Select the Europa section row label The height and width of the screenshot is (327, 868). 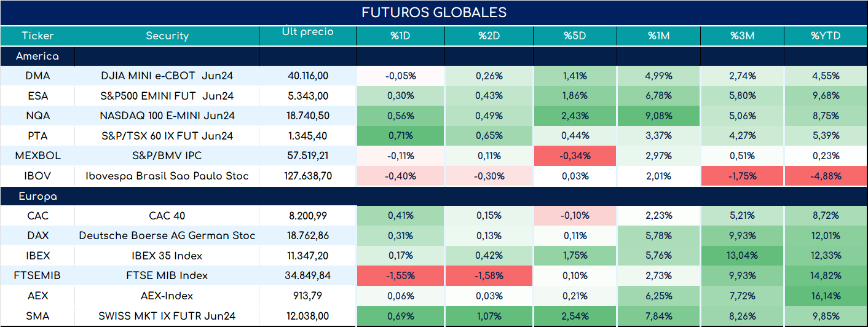pyautogui.click(x=37, y=197)
